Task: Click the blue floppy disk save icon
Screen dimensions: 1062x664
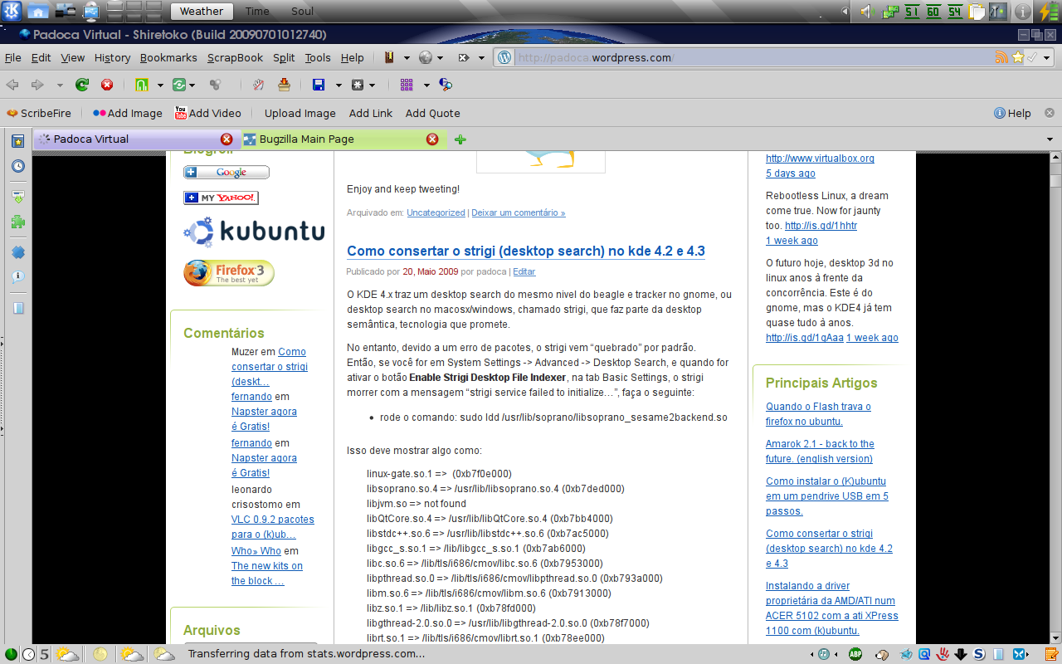Action: tap(318, 85)
